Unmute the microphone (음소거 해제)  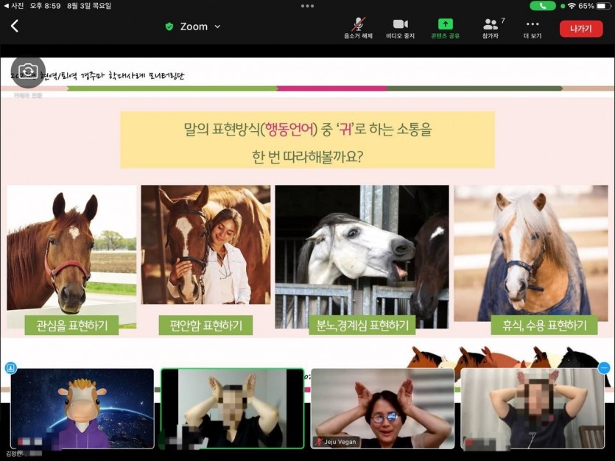tap(358, 28)
